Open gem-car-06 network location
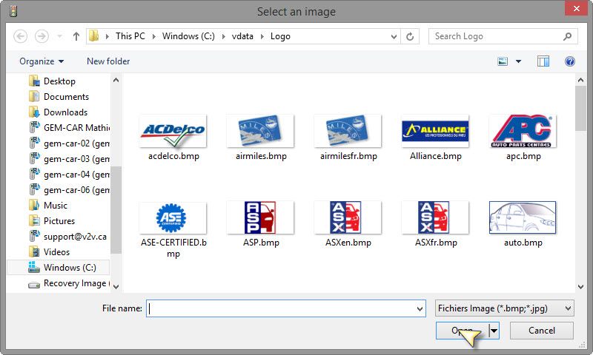This screenshot has width=593, height=355. pos(68,190)
